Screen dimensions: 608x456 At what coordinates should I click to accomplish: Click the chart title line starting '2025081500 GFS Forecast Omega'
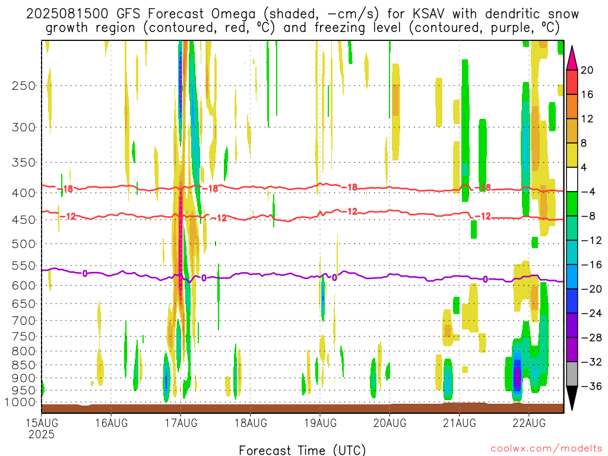point(302,14)
